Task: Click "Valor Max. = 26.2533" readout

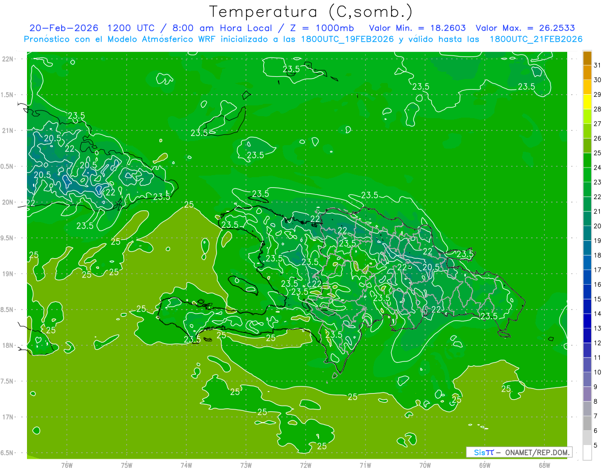Action: (525, 28)
